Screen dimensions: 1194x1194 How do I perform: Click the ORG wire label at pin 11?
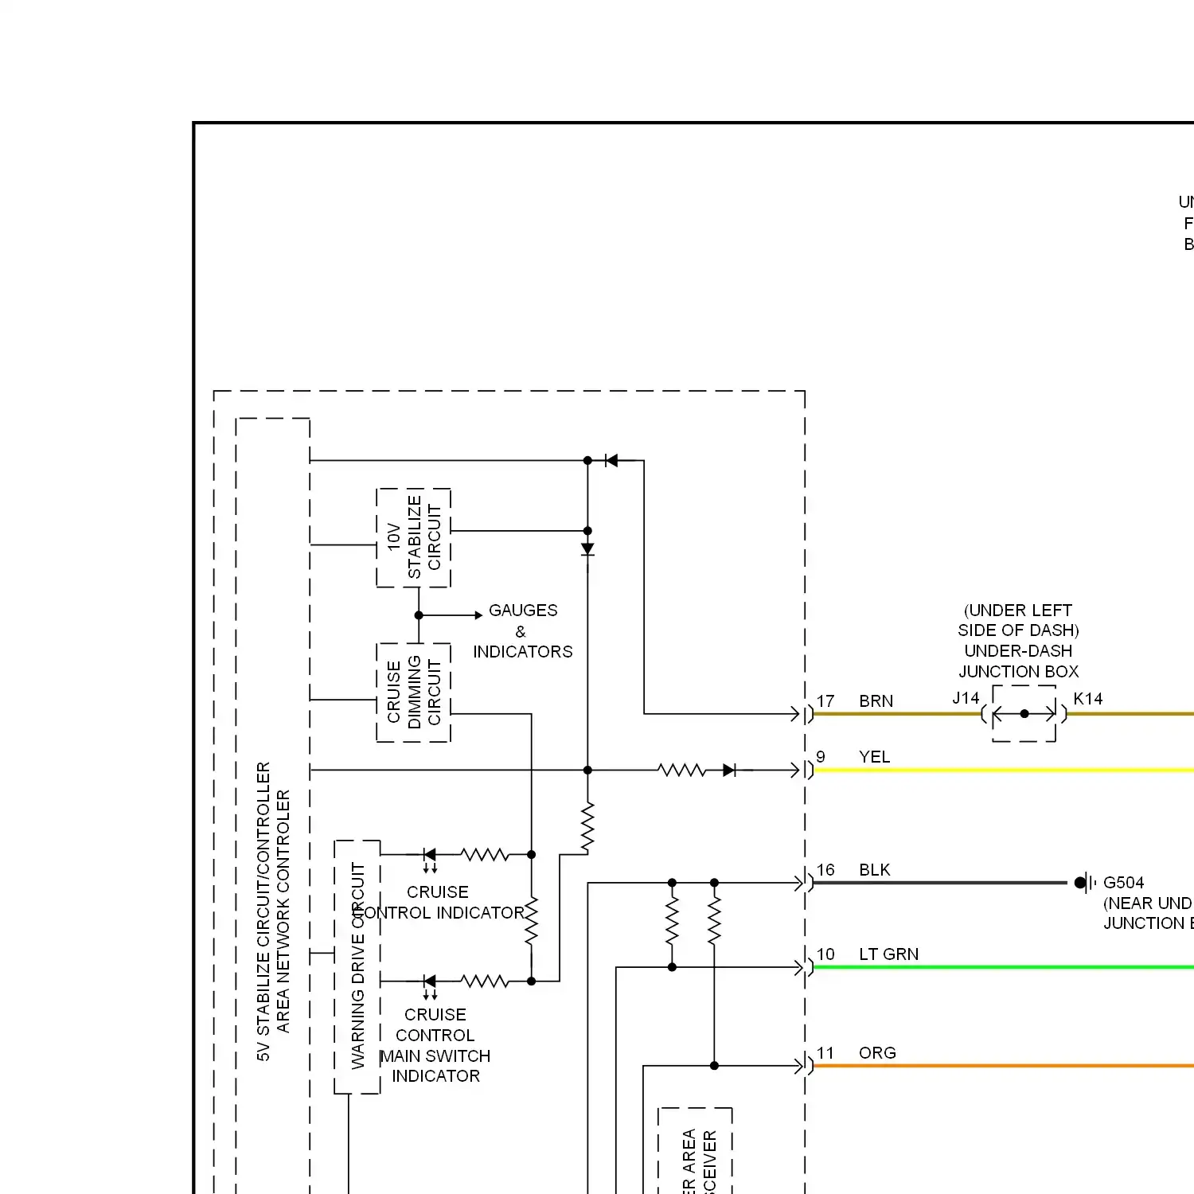click(x=877, y=1053)
